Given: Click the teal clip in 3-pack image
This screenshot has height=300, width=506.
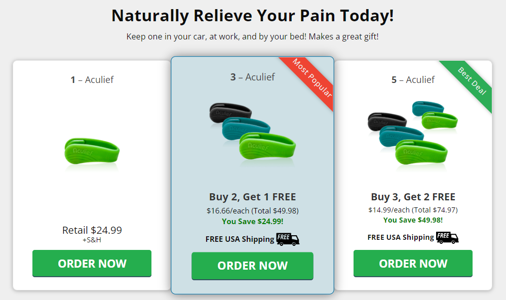Looking at the screenshot, I should [x=245, y=127].
